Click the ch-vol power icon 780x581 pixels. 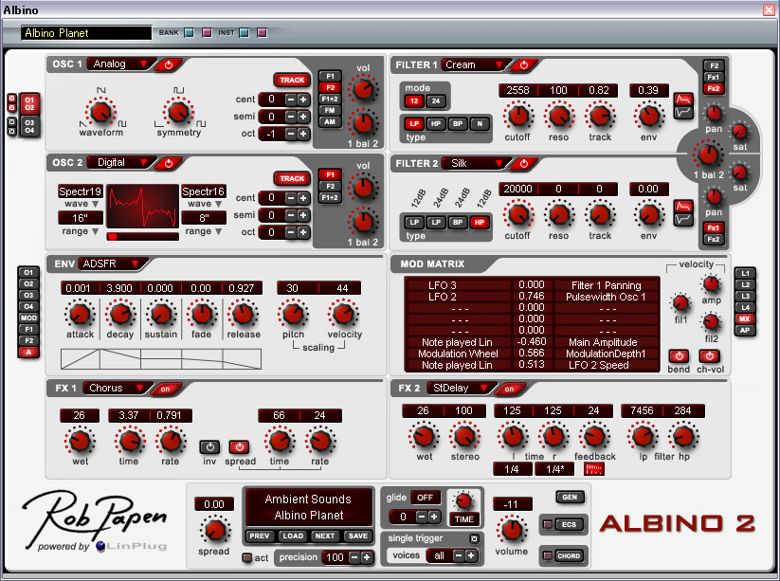click(x=709, y=355)
